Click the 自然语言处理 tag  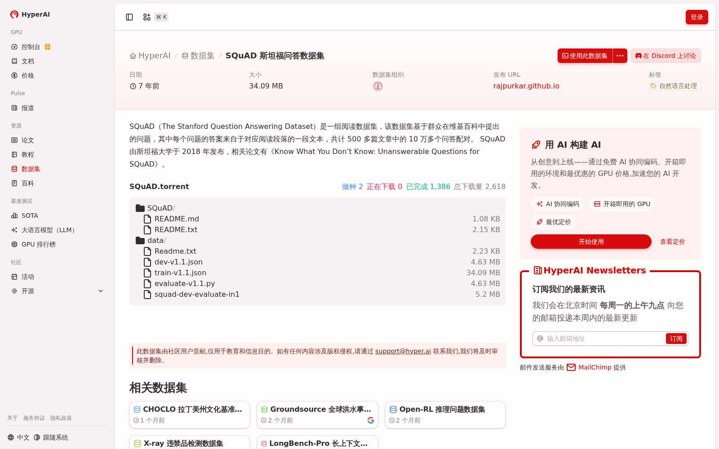click(x=675, y=86)
